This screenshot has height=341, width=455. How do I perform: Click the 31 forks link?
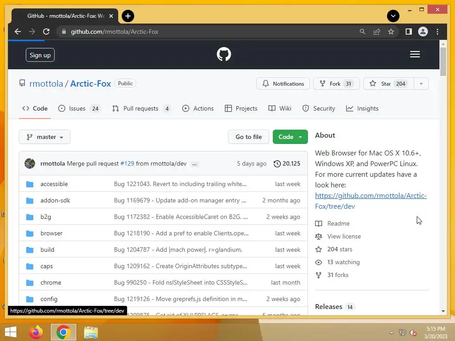332,275
